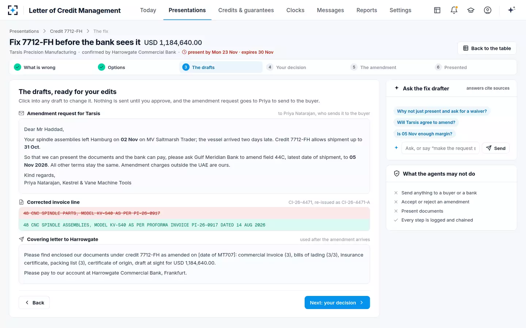Click the sparkle icon next to Ask the fix drafter
This screenshot has width=526, height=328.
tap(397, 88)
